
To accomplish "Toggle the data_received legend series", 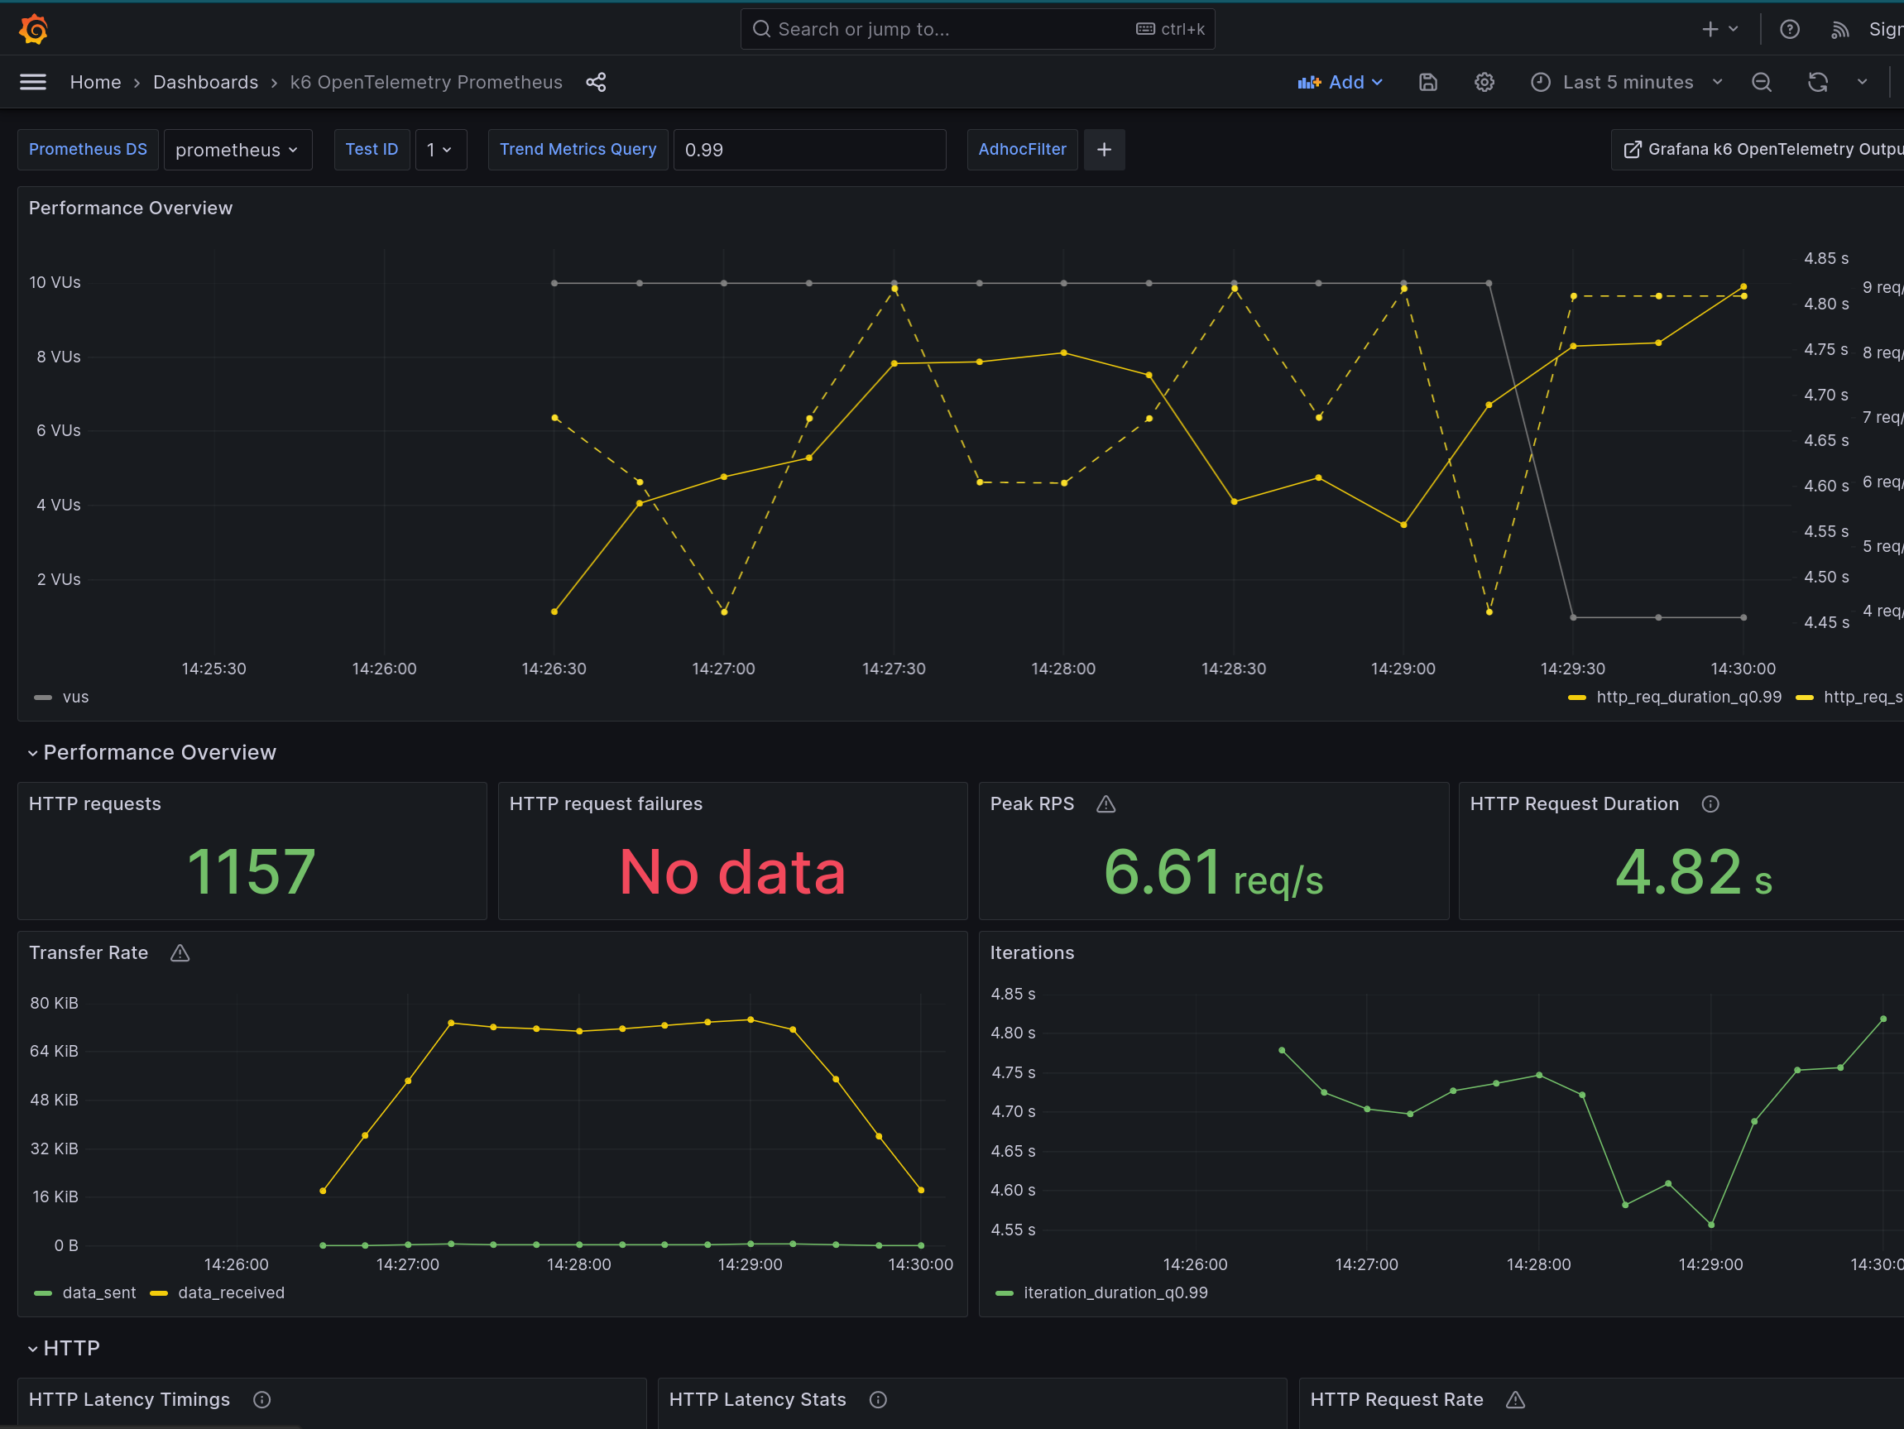I will [x=230, y=1293].
